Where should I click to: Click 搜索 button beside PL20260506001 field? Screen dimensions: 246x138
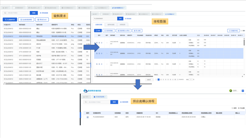120,19
